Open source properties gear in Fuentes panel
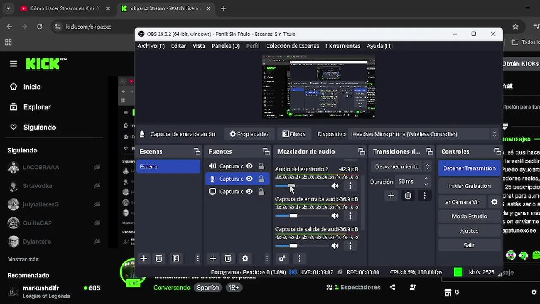Screen dimensions: 540x304 pyautogui.click(x=245, y=258)
